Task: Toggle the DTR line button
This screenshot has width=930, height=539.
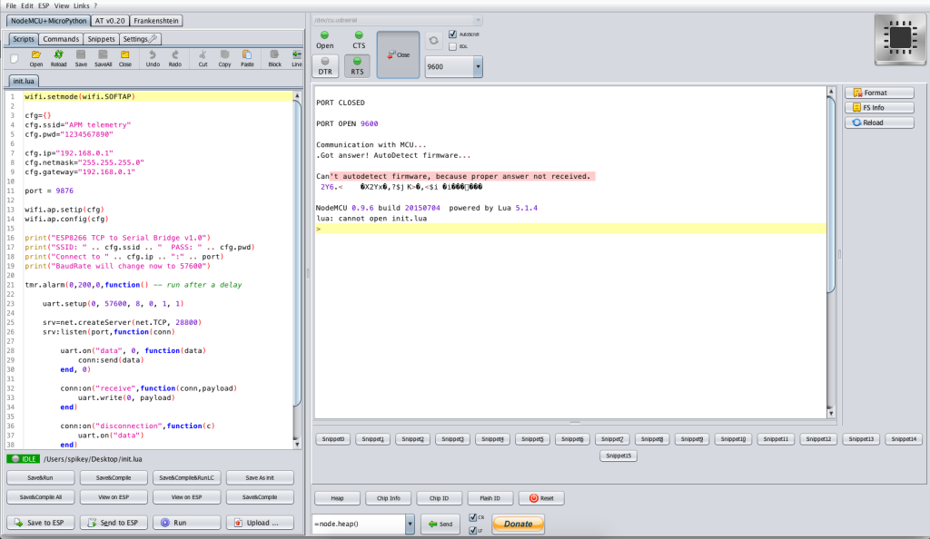Action: 325,65
